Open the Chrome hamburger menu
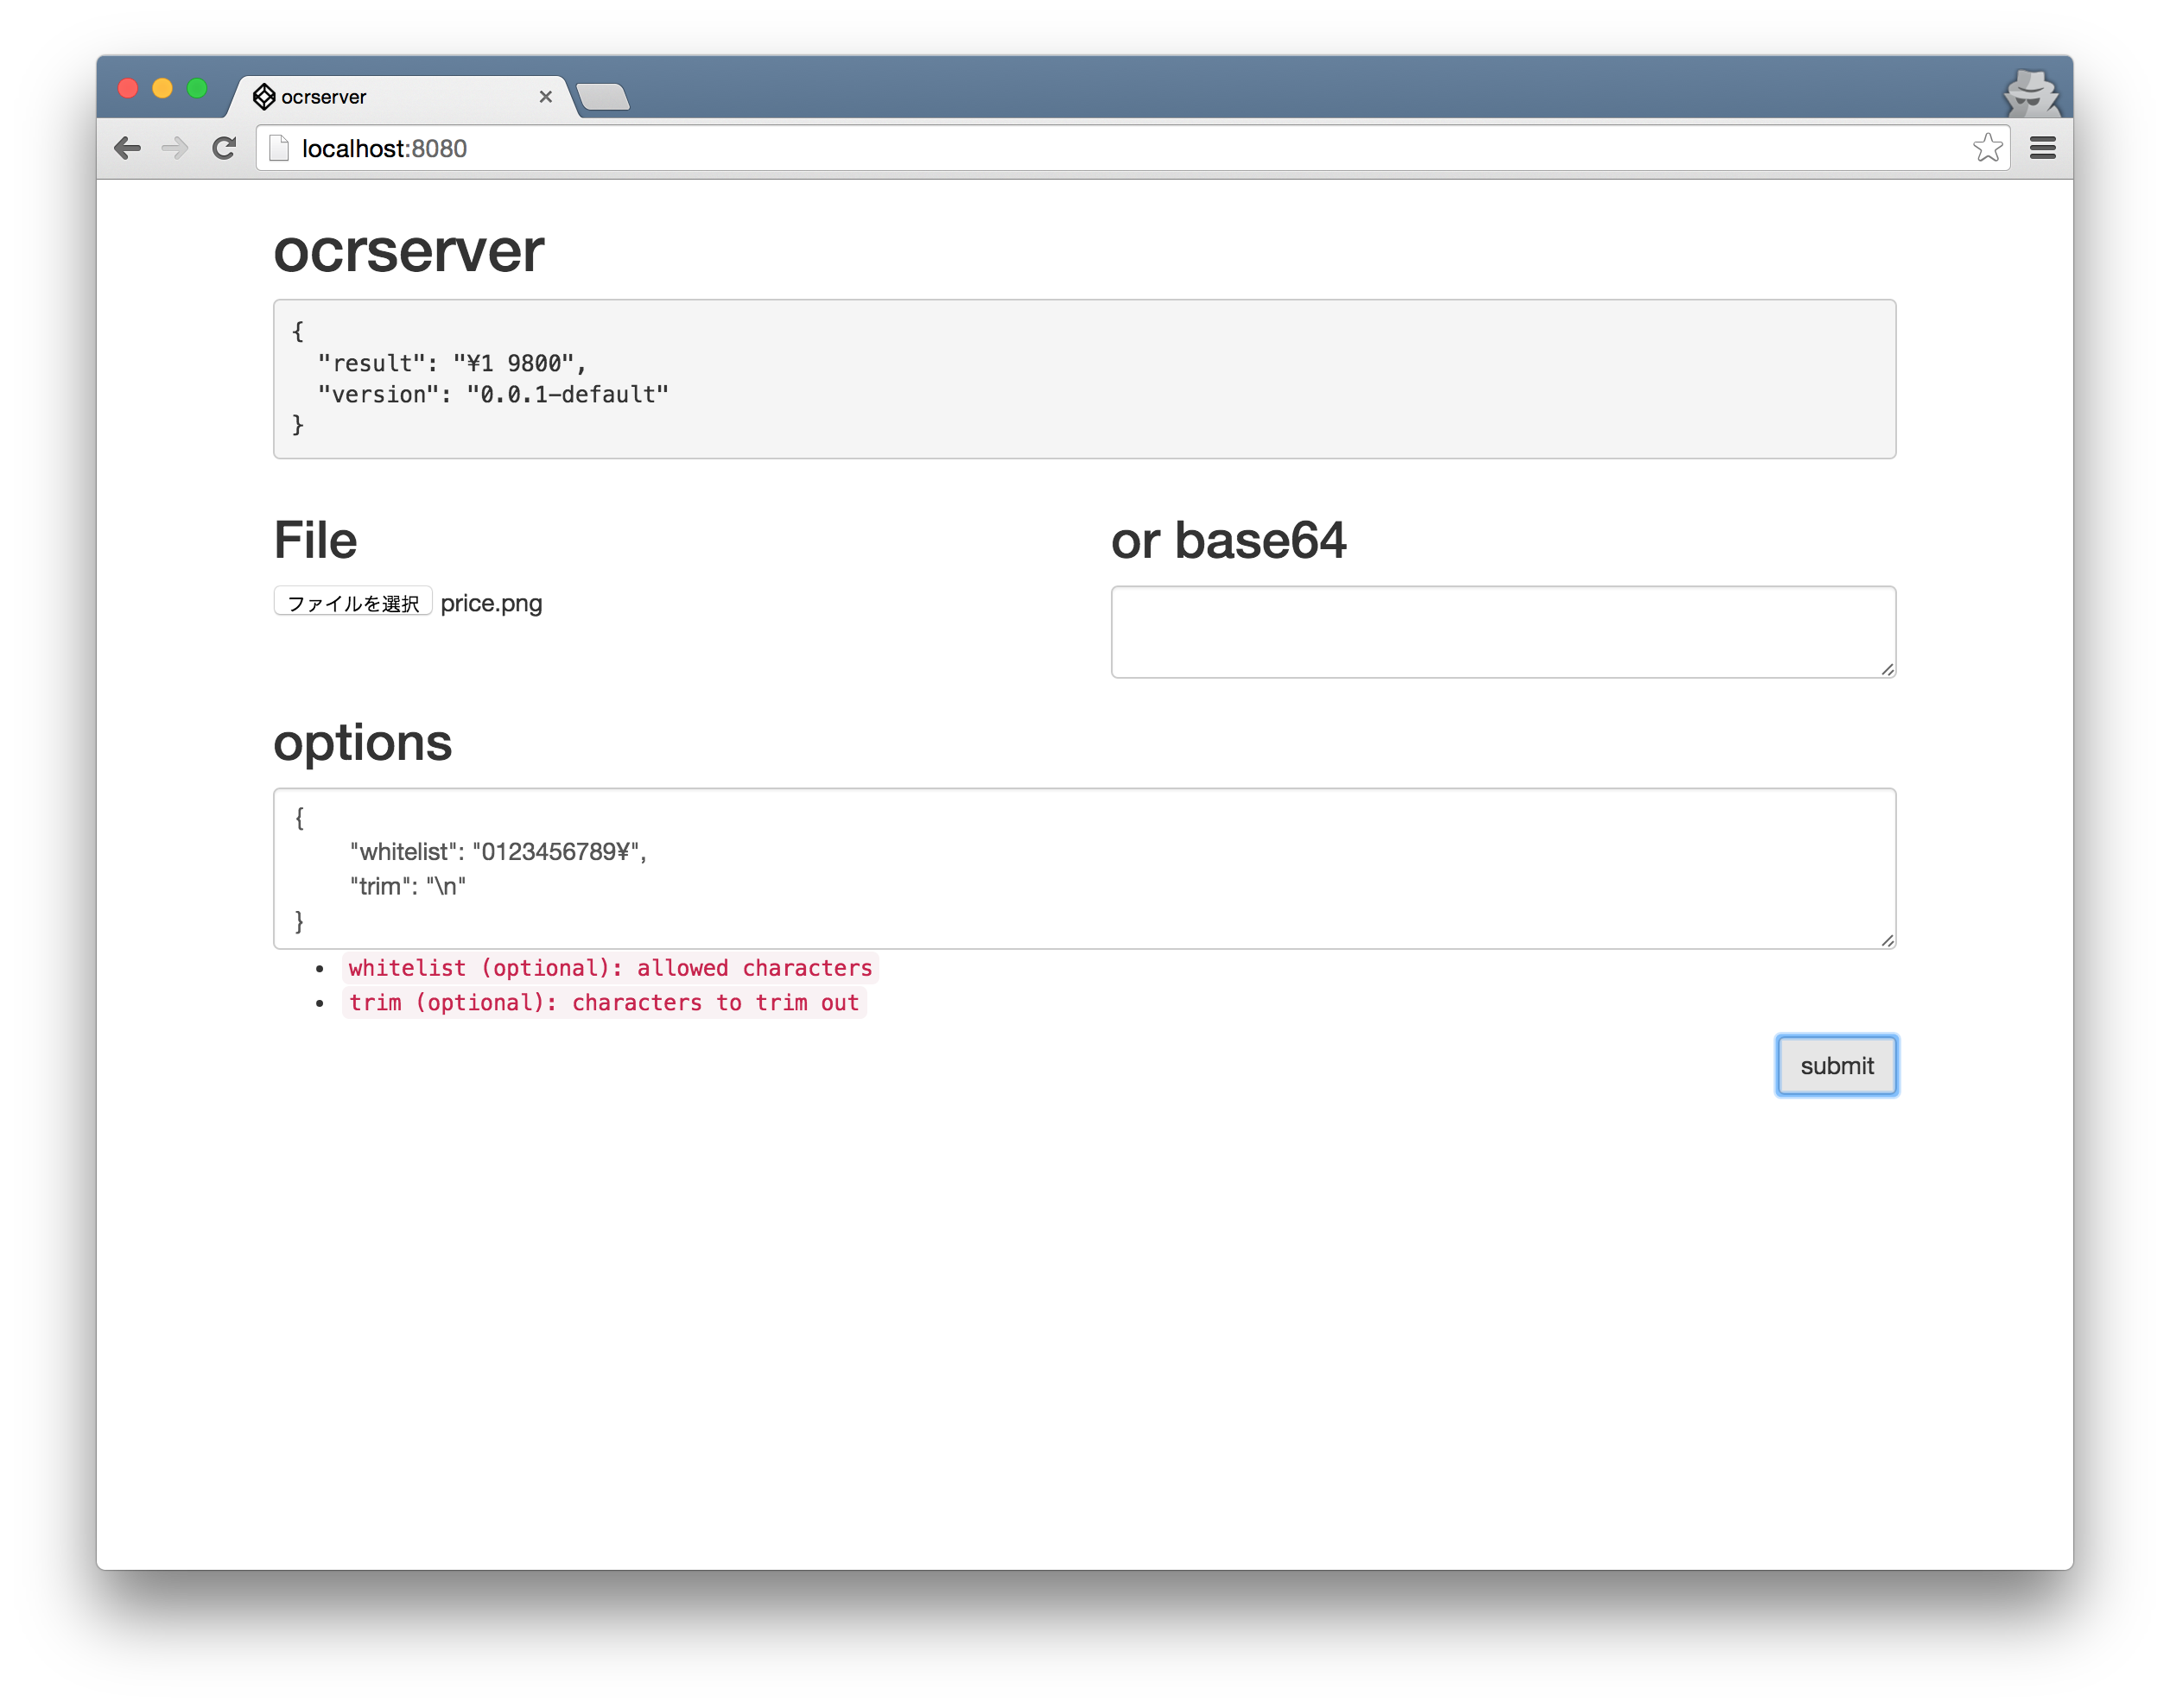The image size is (2170, 1708). point(2042,149)
